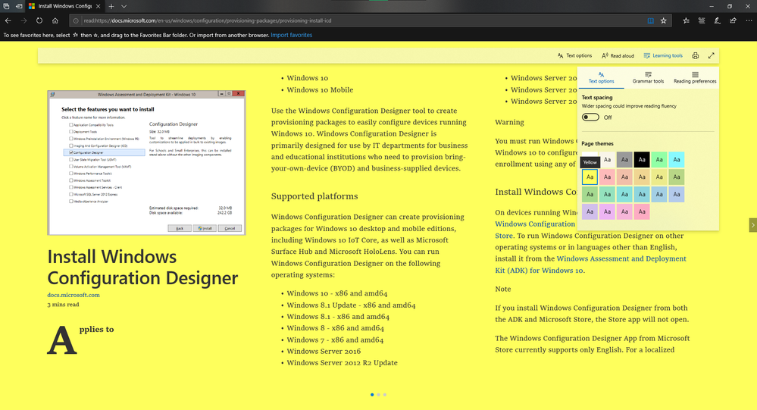Add notes with the pen icon

click(718, 20)
